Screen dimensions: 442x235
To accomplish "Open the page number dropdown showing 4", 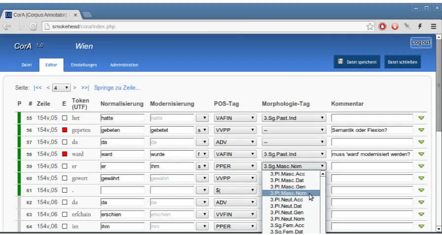I will pyautogui.click(x=61, y=88).
